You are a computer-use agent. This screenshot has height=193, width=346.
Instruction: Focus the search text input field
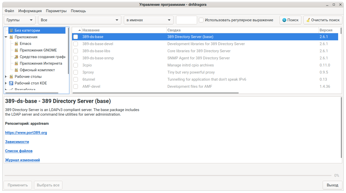(186, 20)
